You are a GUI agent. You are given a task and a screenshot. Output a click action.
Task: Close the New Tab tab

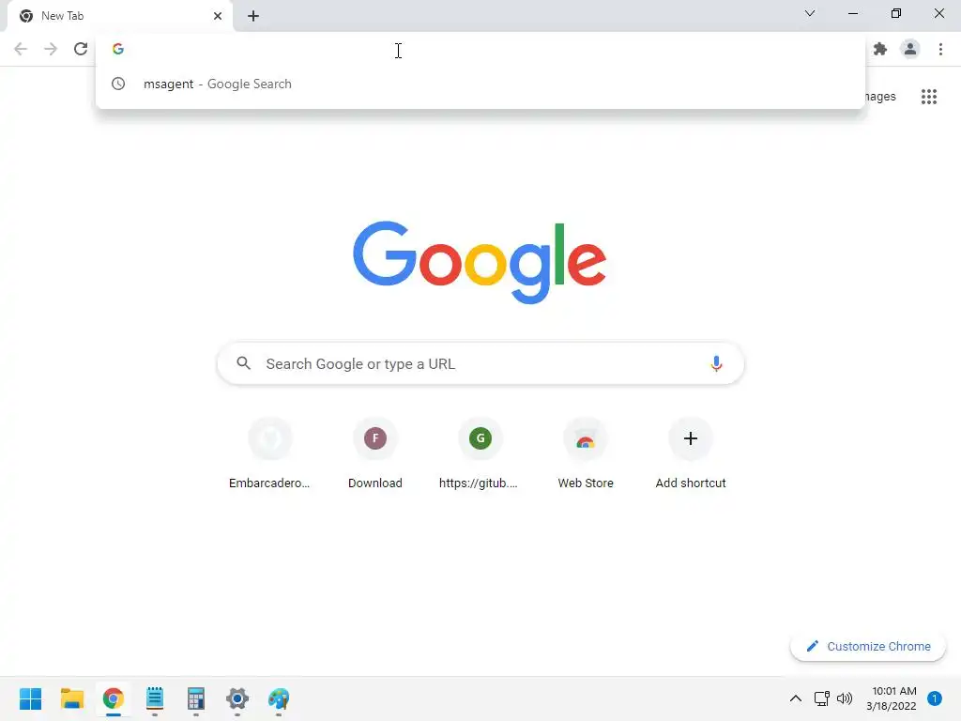pos(218,16)
